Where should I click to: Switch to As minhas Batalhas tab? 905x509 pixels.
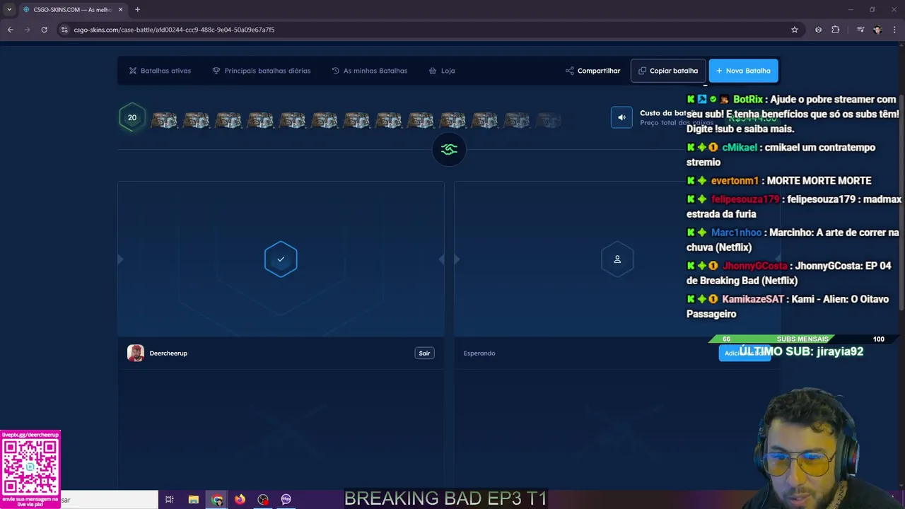369,71
